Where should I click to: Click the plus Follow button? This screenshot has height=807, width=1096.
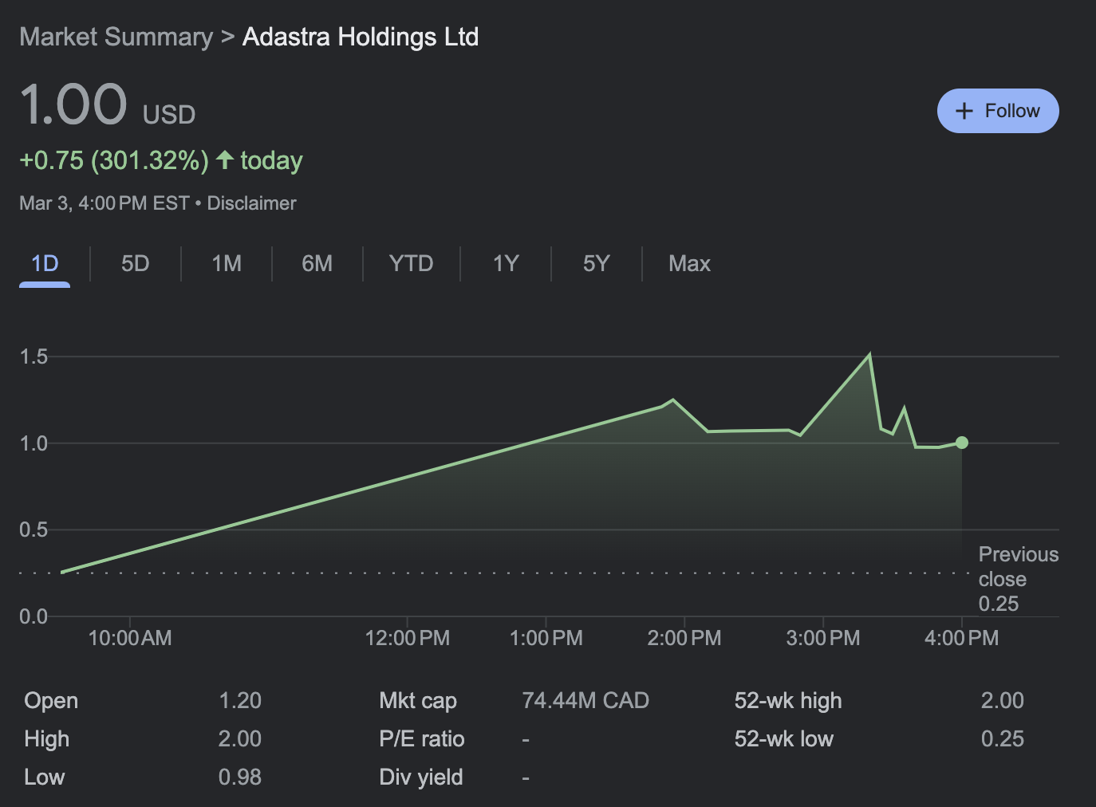(x=998, y=111)
